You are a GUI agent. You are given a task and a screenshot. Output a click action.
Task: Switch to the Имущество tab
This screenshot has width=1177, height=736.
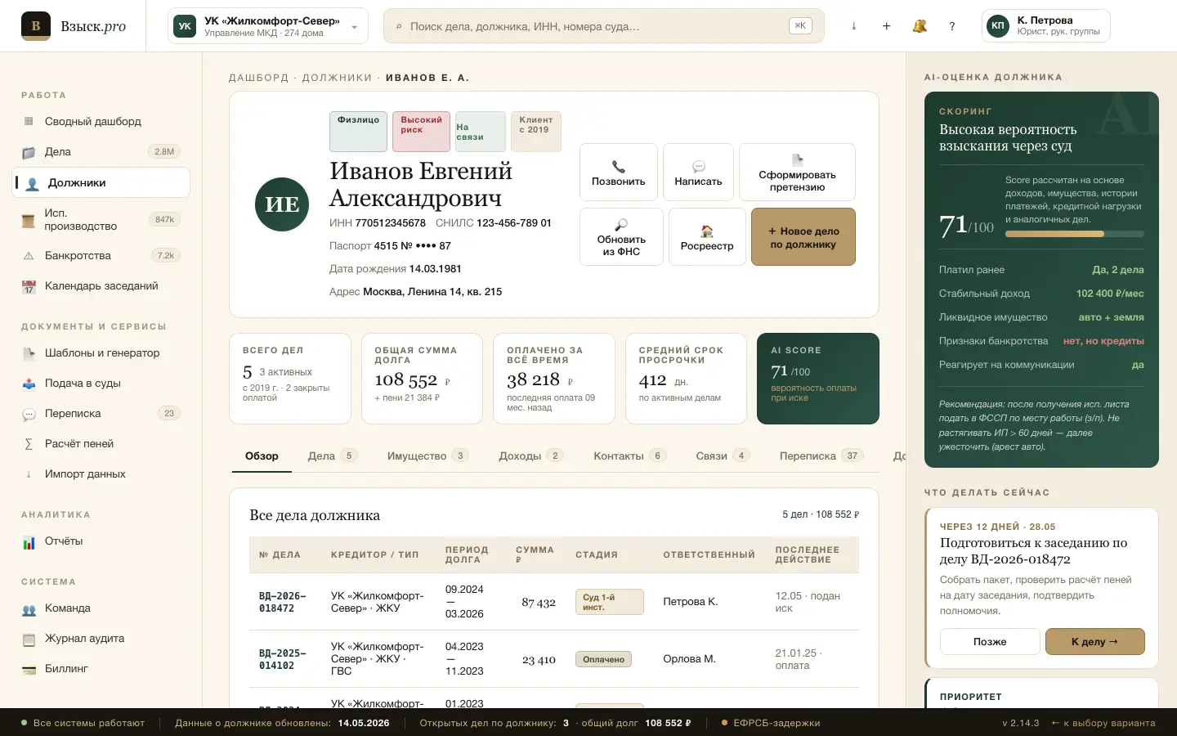(x=427, y=456)
